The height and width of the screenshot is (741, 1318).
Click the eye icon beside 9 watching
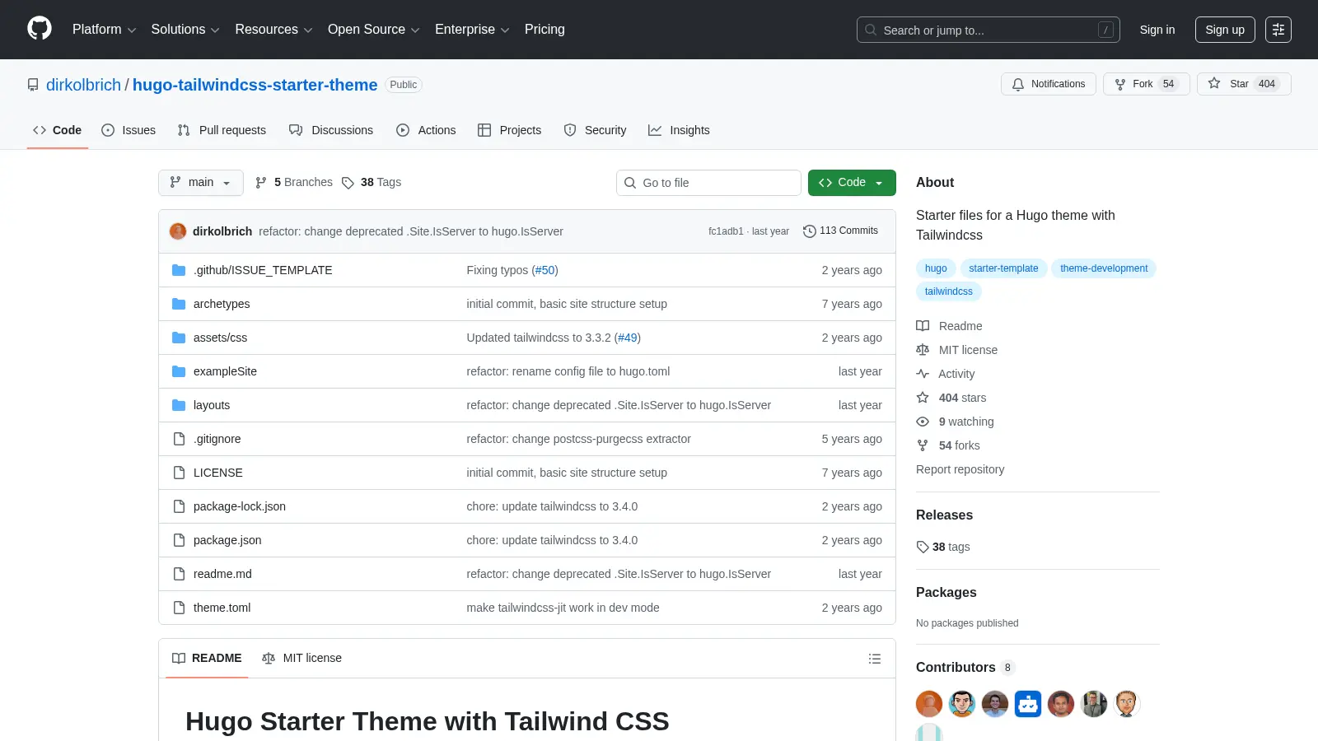click(x=923, y=422)
